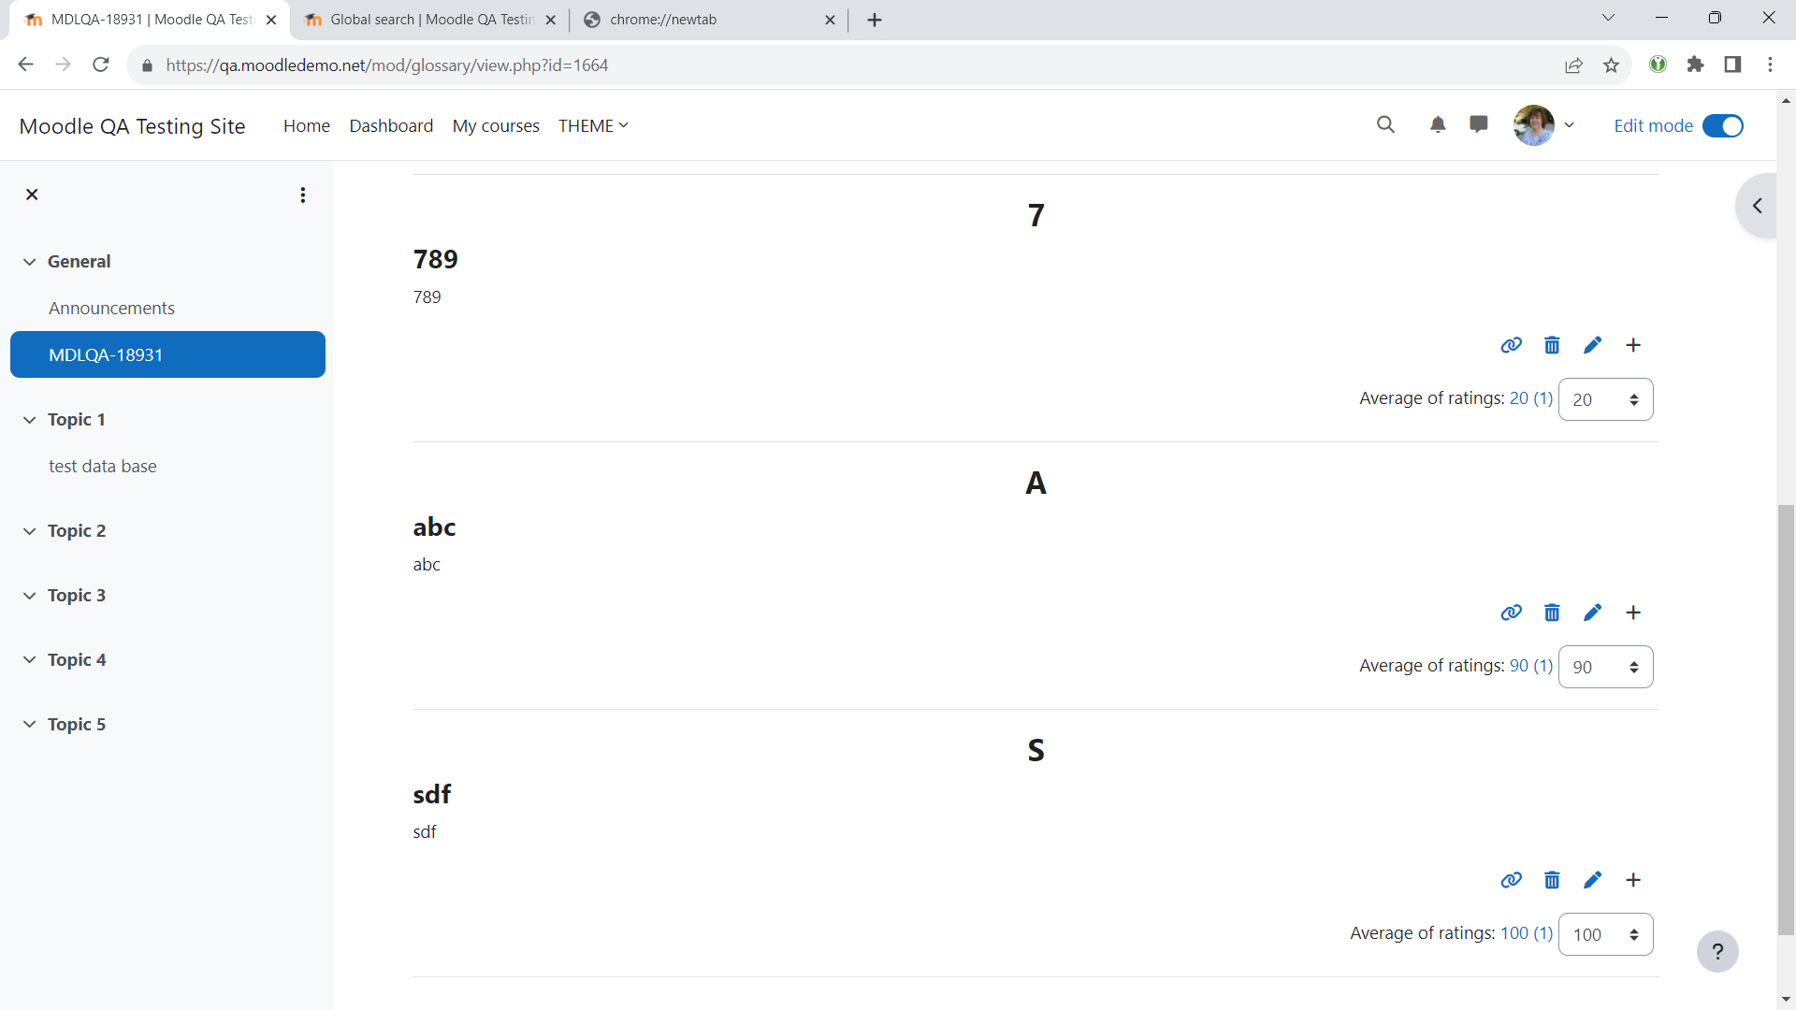
Task: Close the course index drawer
Action: tap(32, 195)
